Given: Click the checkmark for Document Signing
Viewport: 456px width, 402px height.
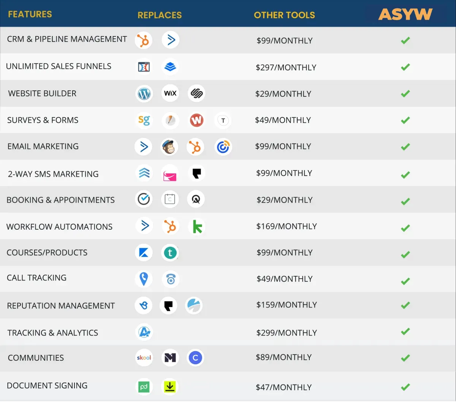Looking at the screenshot, I should pyautogui.click(x=405, y=387).
